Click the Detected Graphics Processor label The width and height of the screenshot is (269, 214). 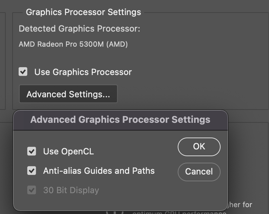pyautogui.click(x=79, y=29)
